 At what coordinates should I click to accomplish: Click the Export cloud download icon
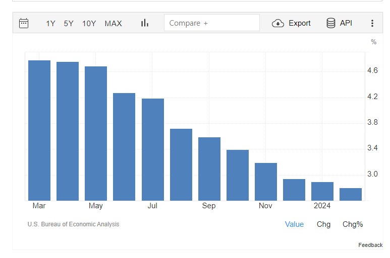pos(278,23)
